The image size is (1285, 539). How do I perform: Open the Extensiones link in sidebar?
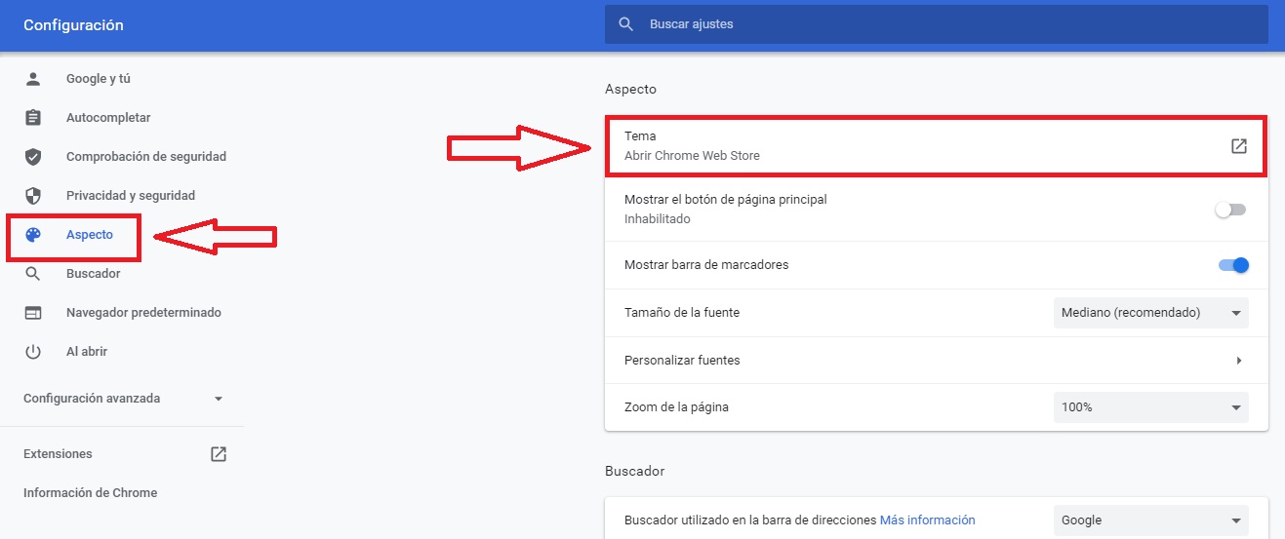[x=58, y=454]
